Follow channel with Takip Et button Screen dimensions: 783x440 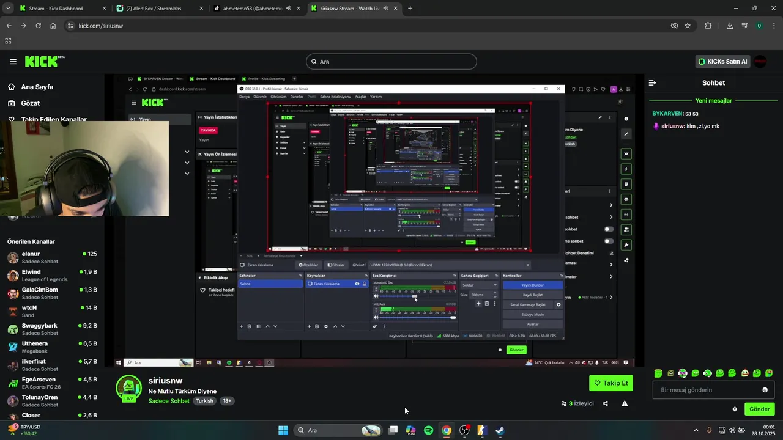click(x=610, y=383)
